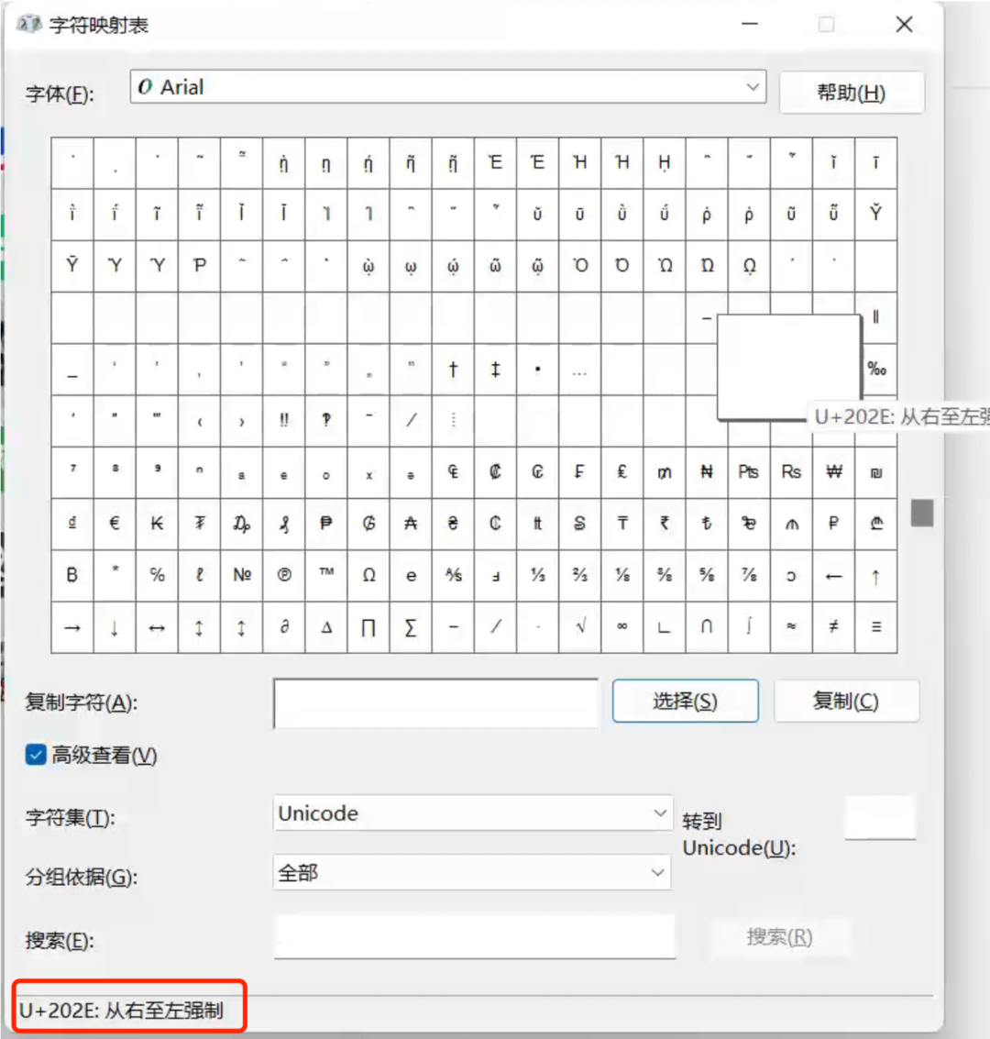Choose the infinity ∞ symbol
990x1039 pixels.
pos(622,627)
